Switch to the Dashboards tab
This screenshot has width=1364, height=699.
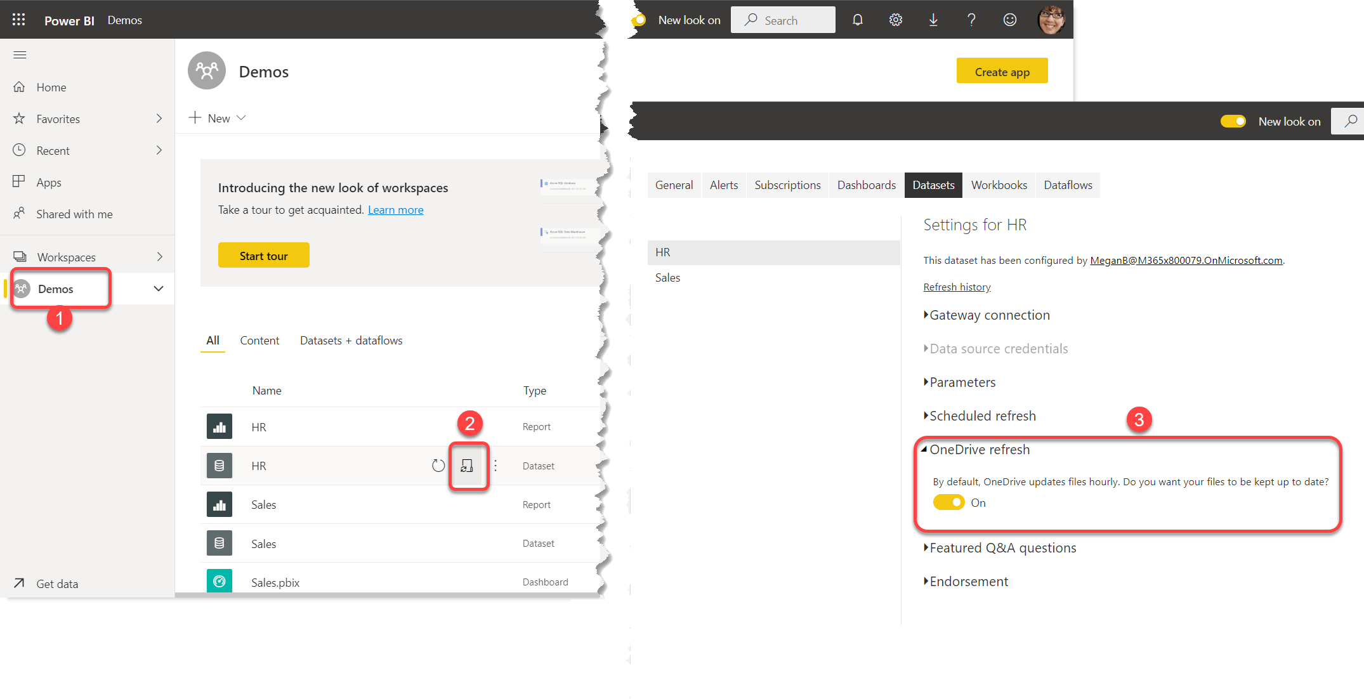click(867, 185)
